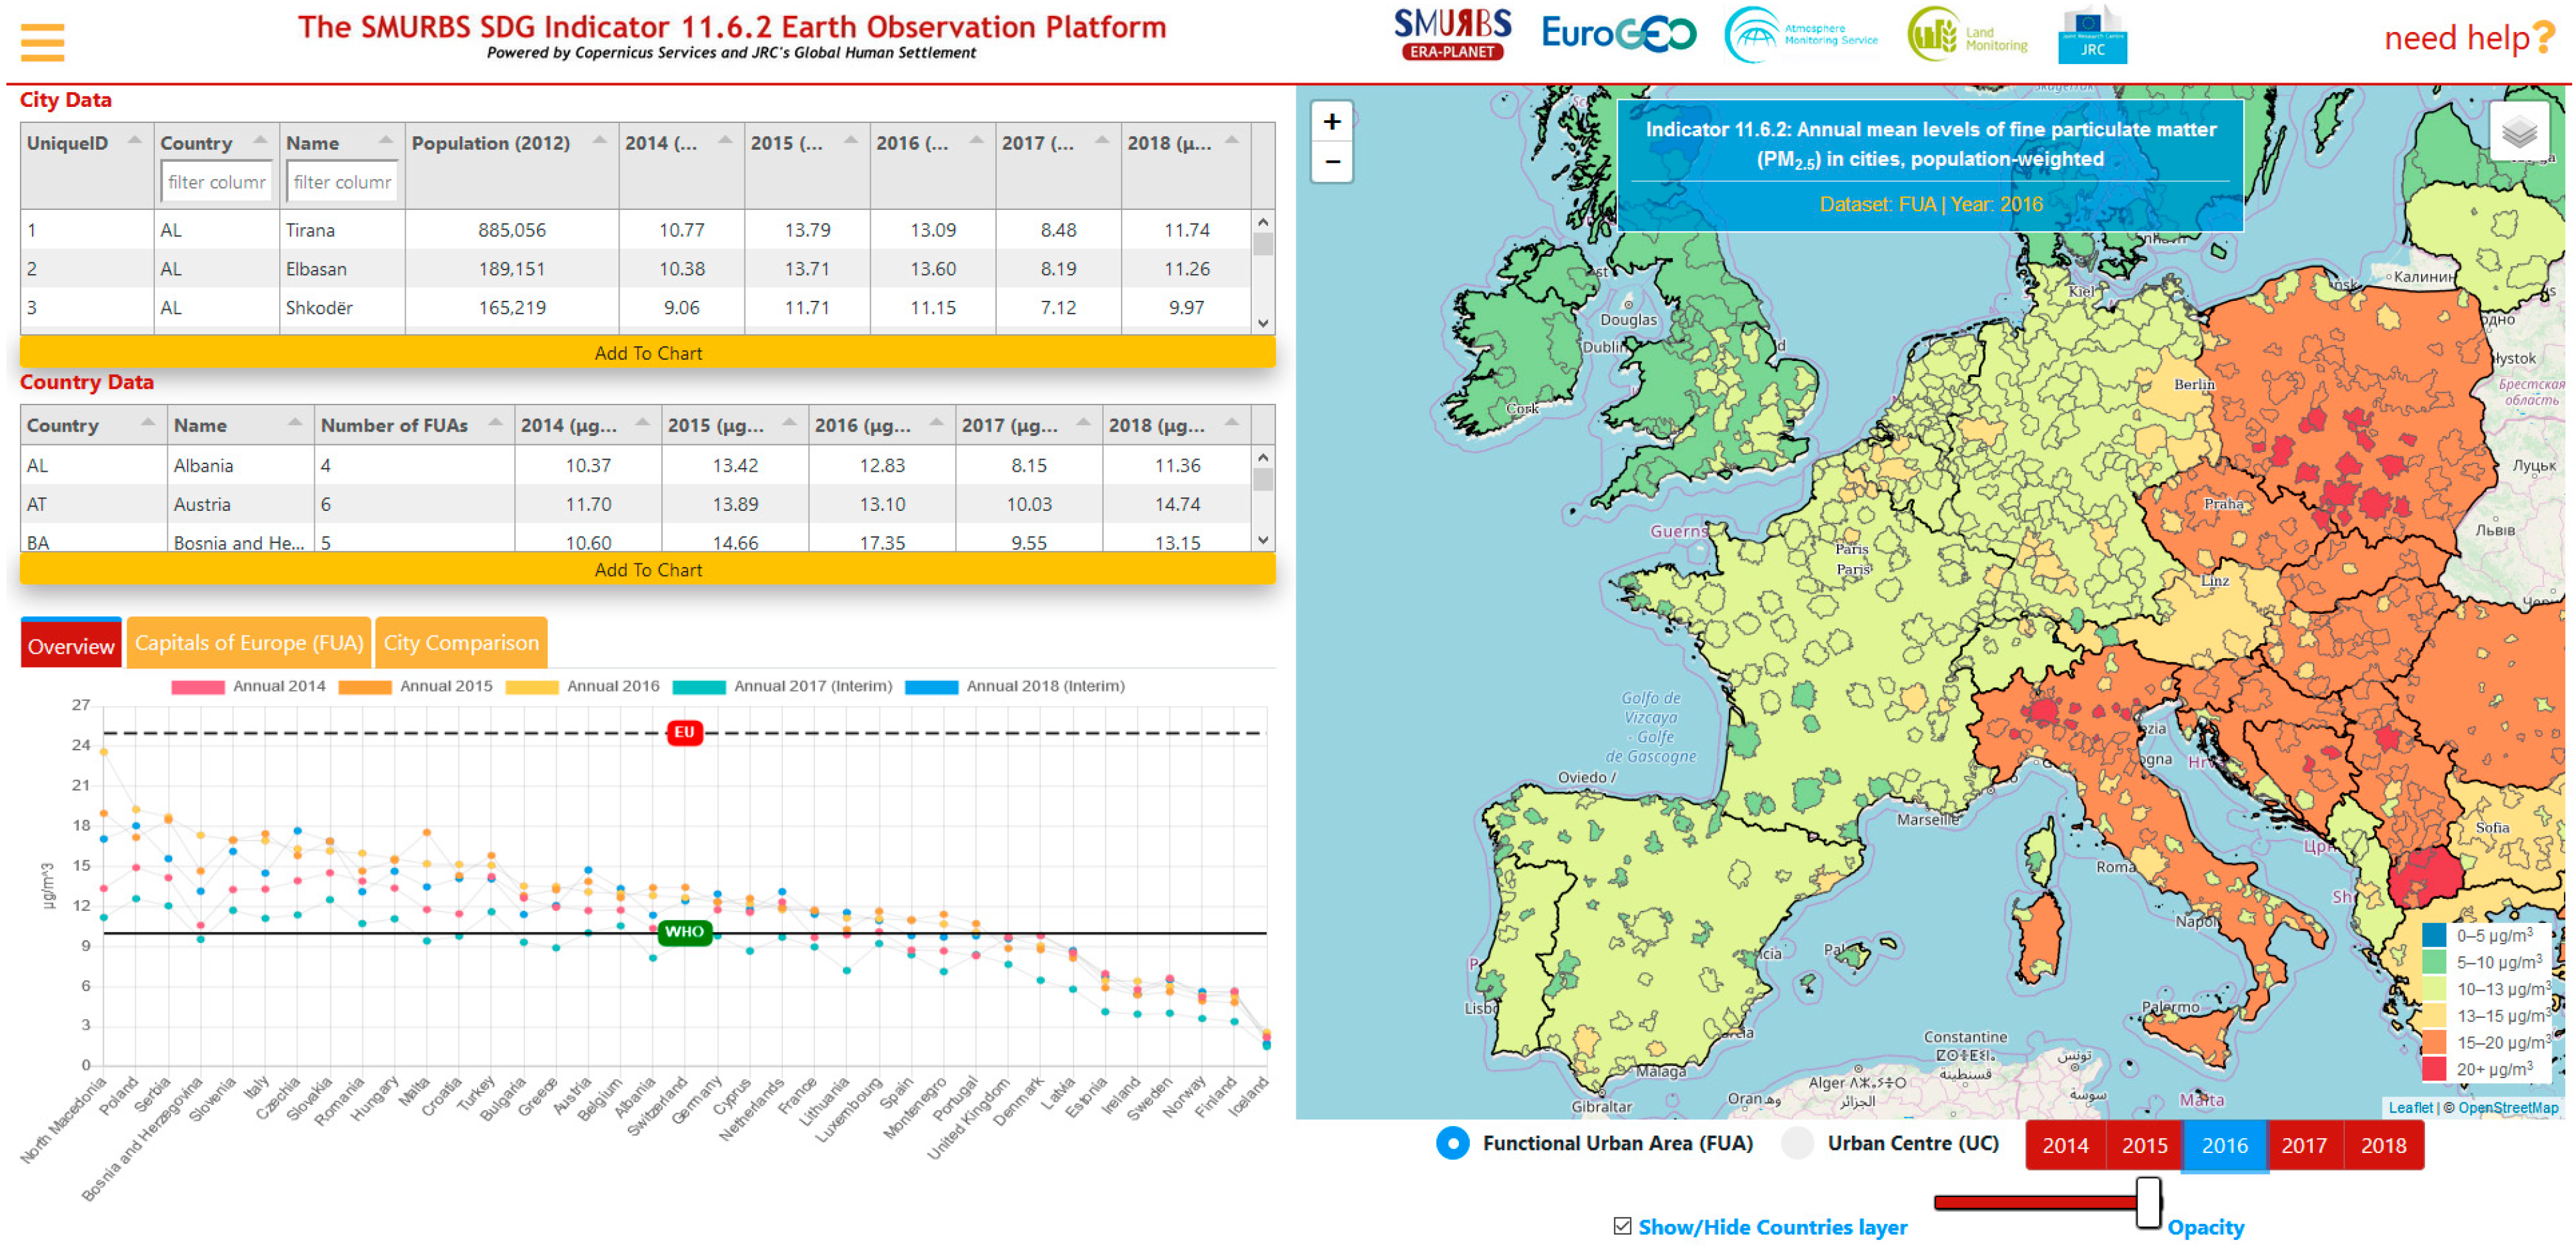Click Add To Chart under City Data
Image resolution: width=2576 pixels, height=1247 pixels.
(647, 353)
